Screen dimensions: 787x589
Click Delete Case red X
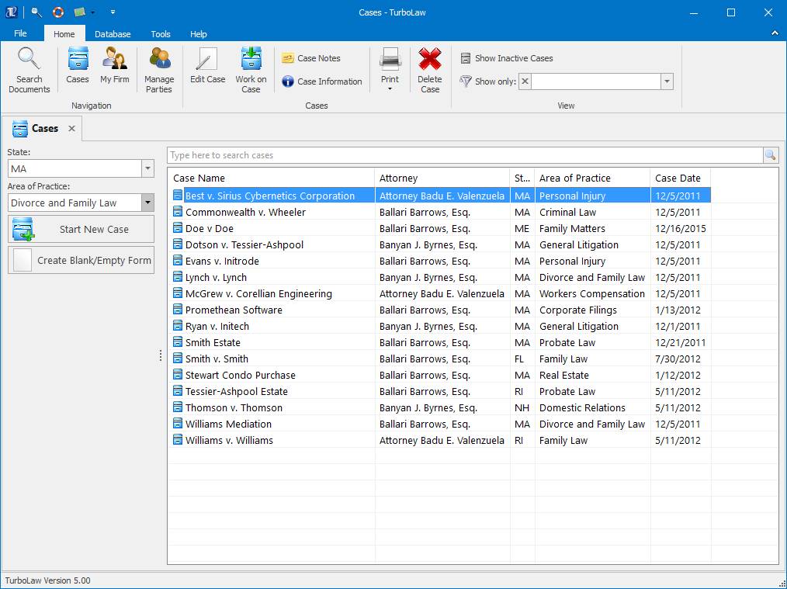click(x=430, y=59)
